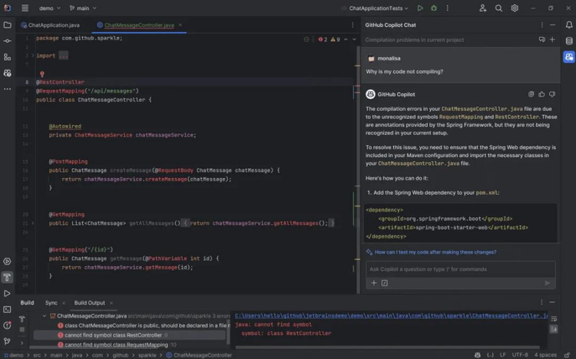Toggle soft-wrap in build output

(554, 319)
